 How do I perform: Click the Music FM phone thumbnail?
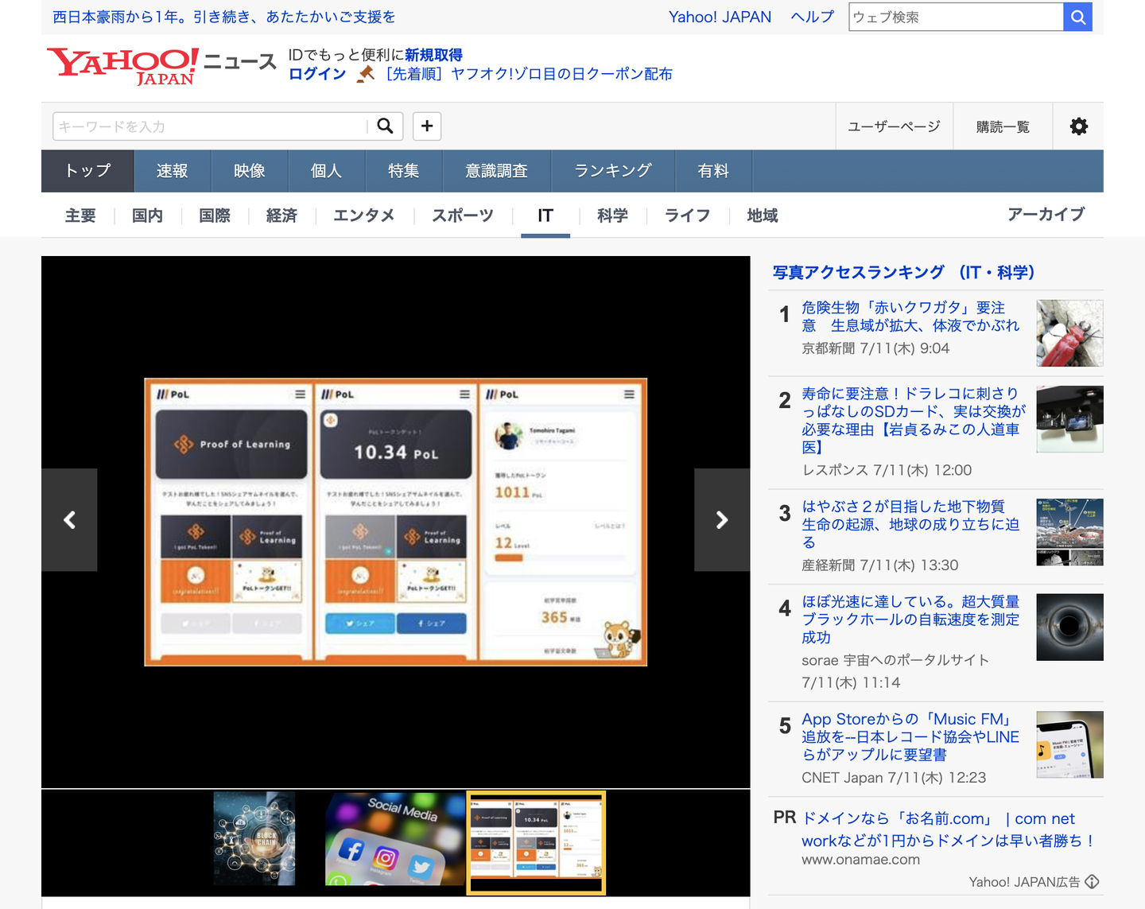pyautogui.click(x=1069, y=744)
